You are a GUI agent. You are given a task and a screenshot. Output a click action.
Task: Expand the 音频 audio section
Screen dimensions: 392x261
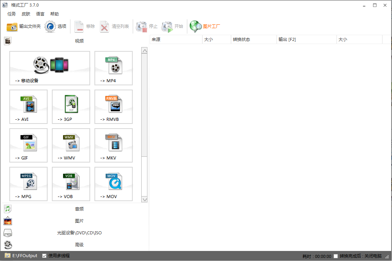click(x=79, y=209)
